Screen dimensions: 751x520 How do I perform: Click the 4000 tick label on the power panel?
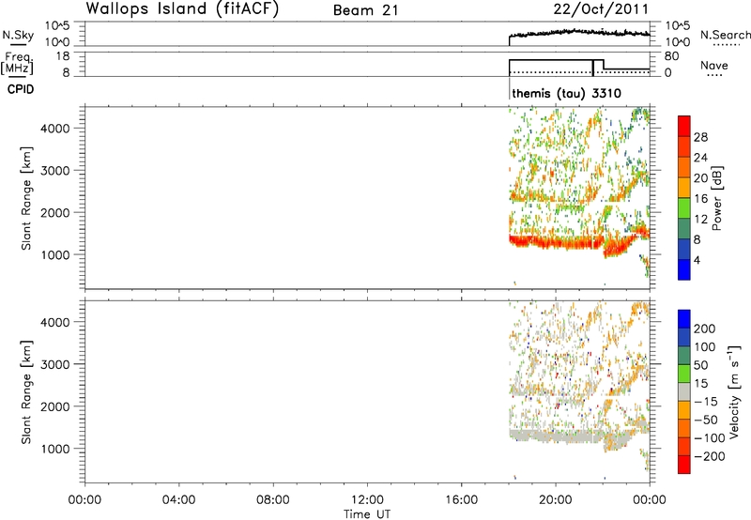click(55, 129)
